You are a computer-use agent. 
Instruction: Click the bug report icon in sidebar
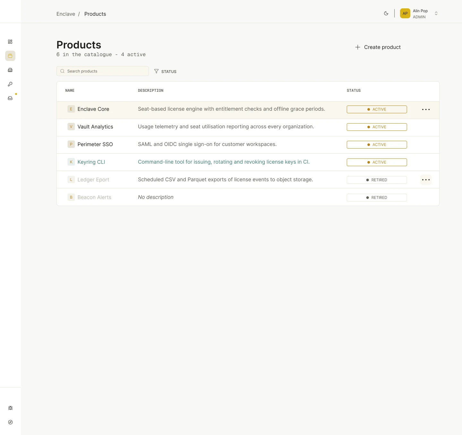(10, 408)
